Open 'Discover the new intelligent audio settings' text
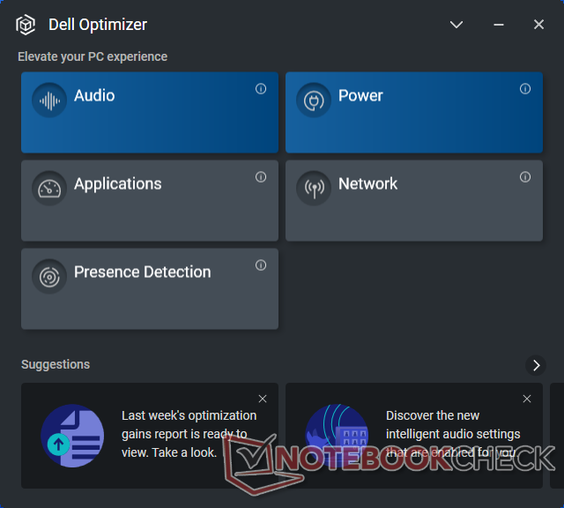 click(x=453, y=434)
